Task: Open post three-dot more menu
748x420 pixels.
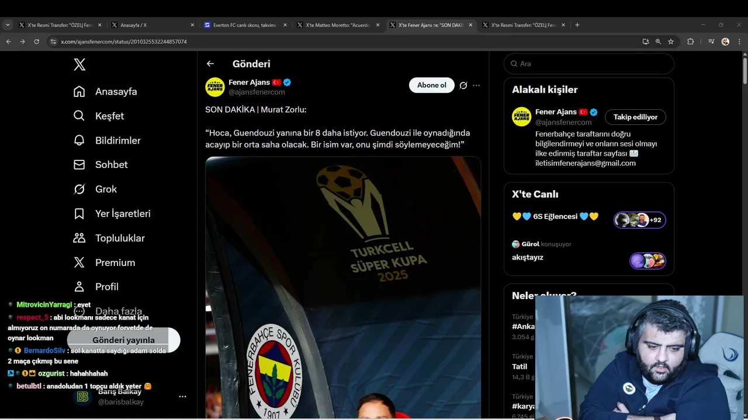Action: (476, 85)
